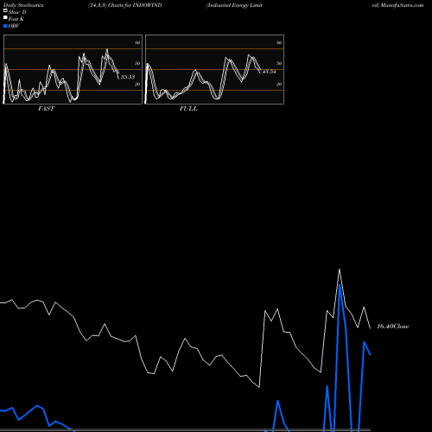Click the 16.40 Close price label
The width and height of the screenshot is (432, 432).
pos(393,327)
